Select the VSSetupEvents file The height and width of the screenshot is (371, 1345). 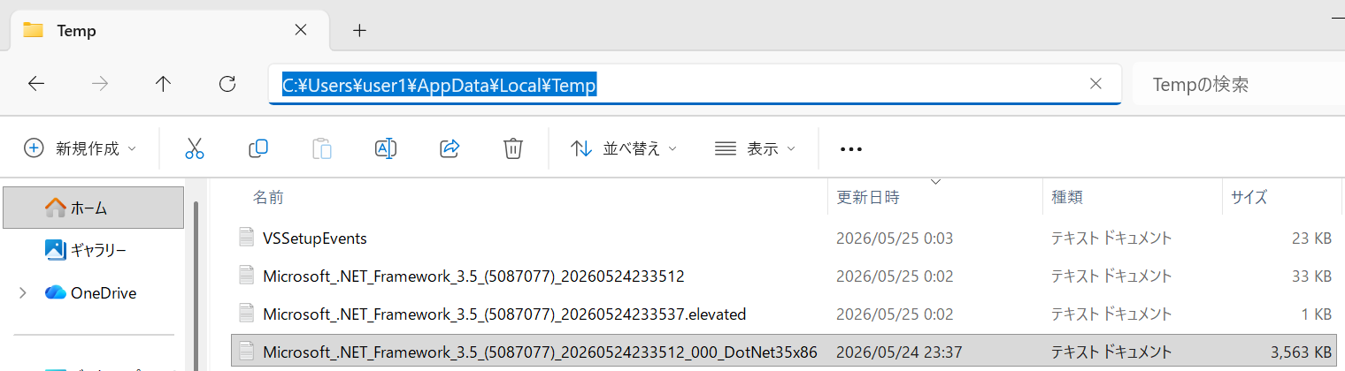click(x=781, y=238)
